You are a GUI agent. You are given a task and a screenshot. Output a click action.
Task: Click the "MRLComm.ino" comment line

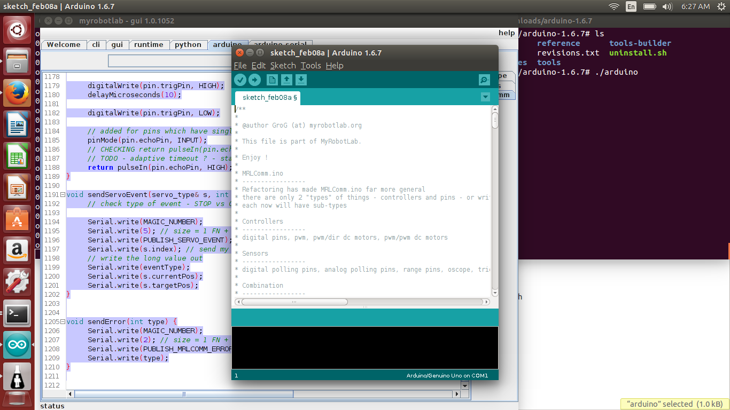click(x=262, y=174)
